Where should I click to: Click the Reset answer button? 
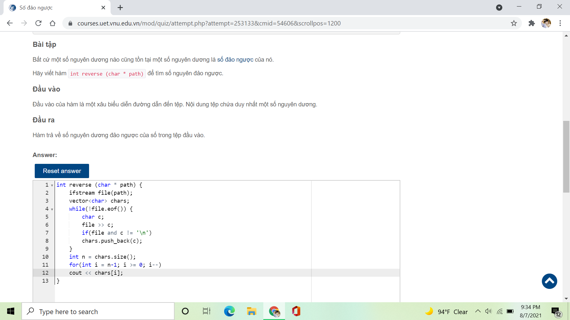[x=62, y=171]
